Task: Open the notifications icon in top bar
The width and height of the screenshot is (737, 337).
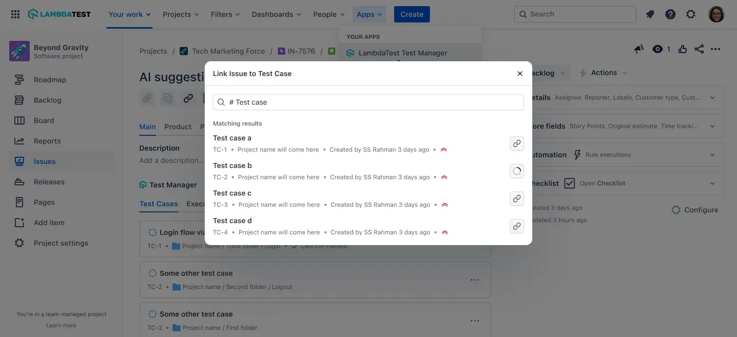Action: point(650,14)
